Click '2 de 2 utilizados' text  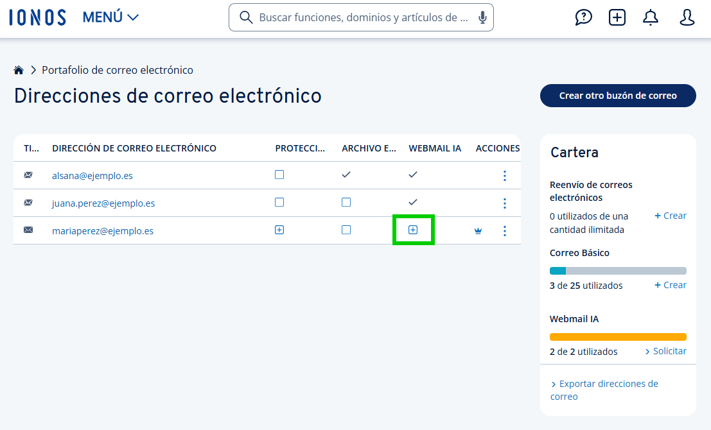tap(583, 352)
